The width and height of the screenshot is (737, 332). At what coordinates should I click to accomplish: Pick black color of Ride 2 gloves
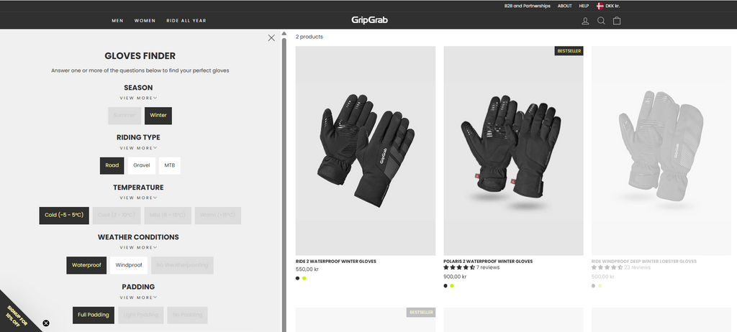click(x=297, y=279)
